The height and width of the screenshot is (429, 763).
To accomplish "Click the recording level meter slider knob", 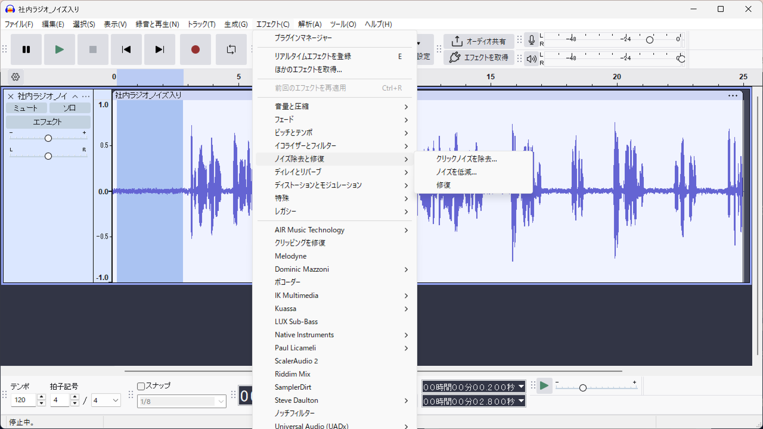I will [649, 40].
